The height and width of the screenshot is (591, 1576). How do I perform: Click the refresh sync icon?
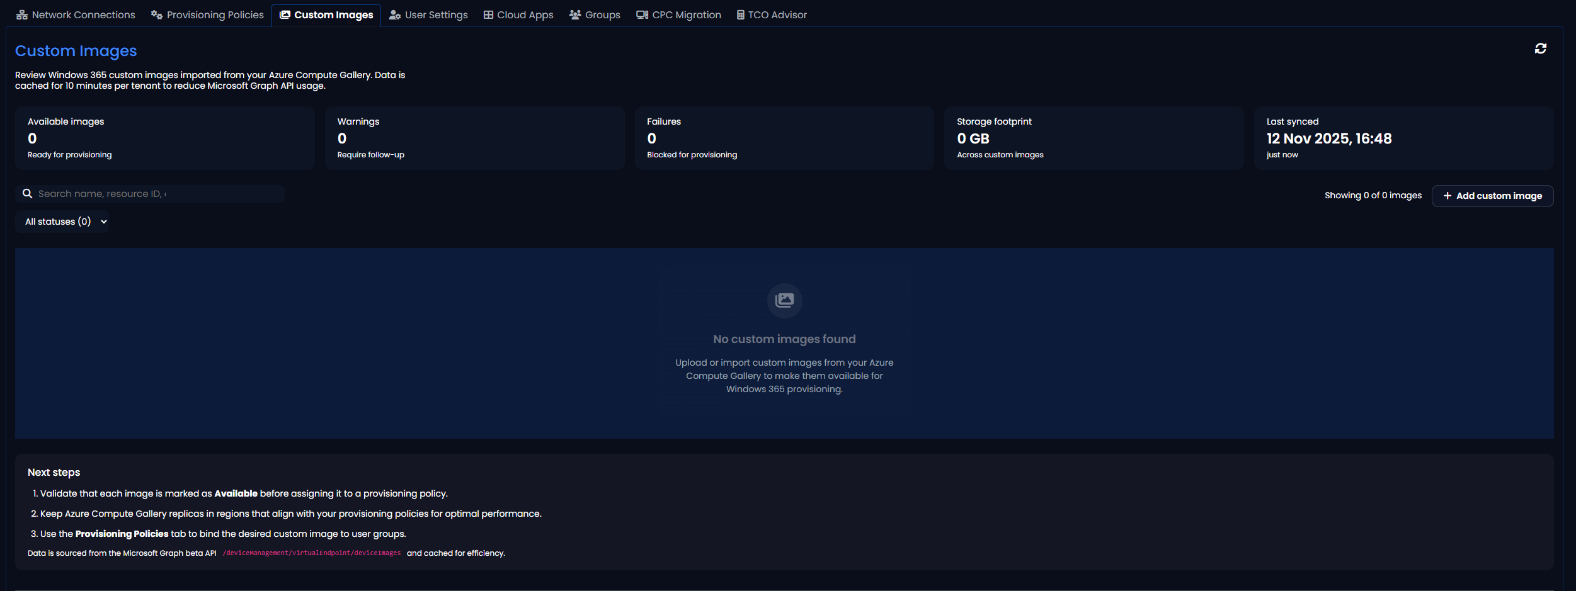point(1540,48)
